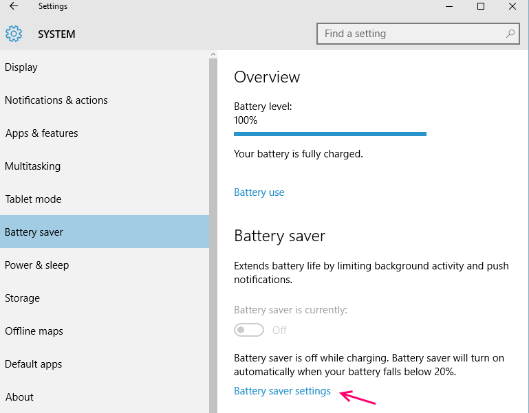Click the Overview heading

pos(267,77)
